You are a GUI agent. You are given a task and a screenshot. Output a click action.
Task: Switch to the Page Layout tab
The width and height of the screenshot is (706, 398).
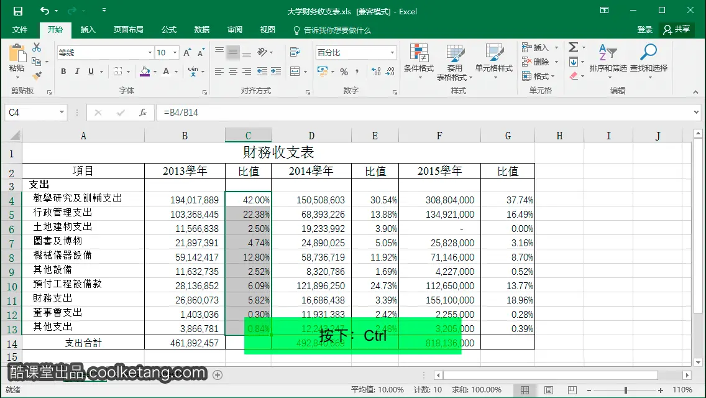click(x=128, y=30)
